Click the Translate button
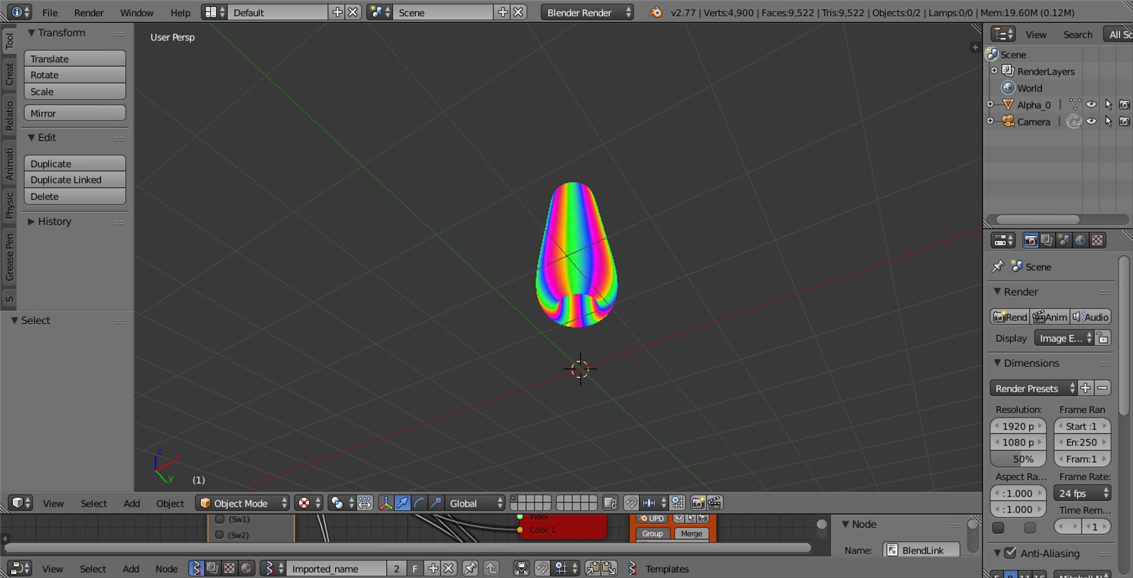The height and width of the screenshot is (578, 1133). point(75,58)
